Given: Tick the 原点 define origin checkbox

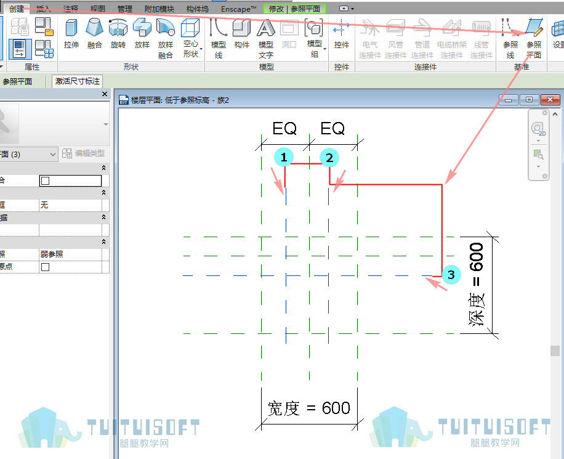Looking at the screenshot, I should point(45,267).
